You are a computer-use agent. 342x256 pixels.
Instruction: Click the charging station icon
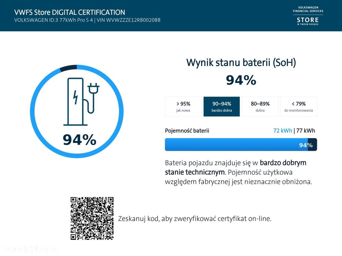[x=81, y=102]
